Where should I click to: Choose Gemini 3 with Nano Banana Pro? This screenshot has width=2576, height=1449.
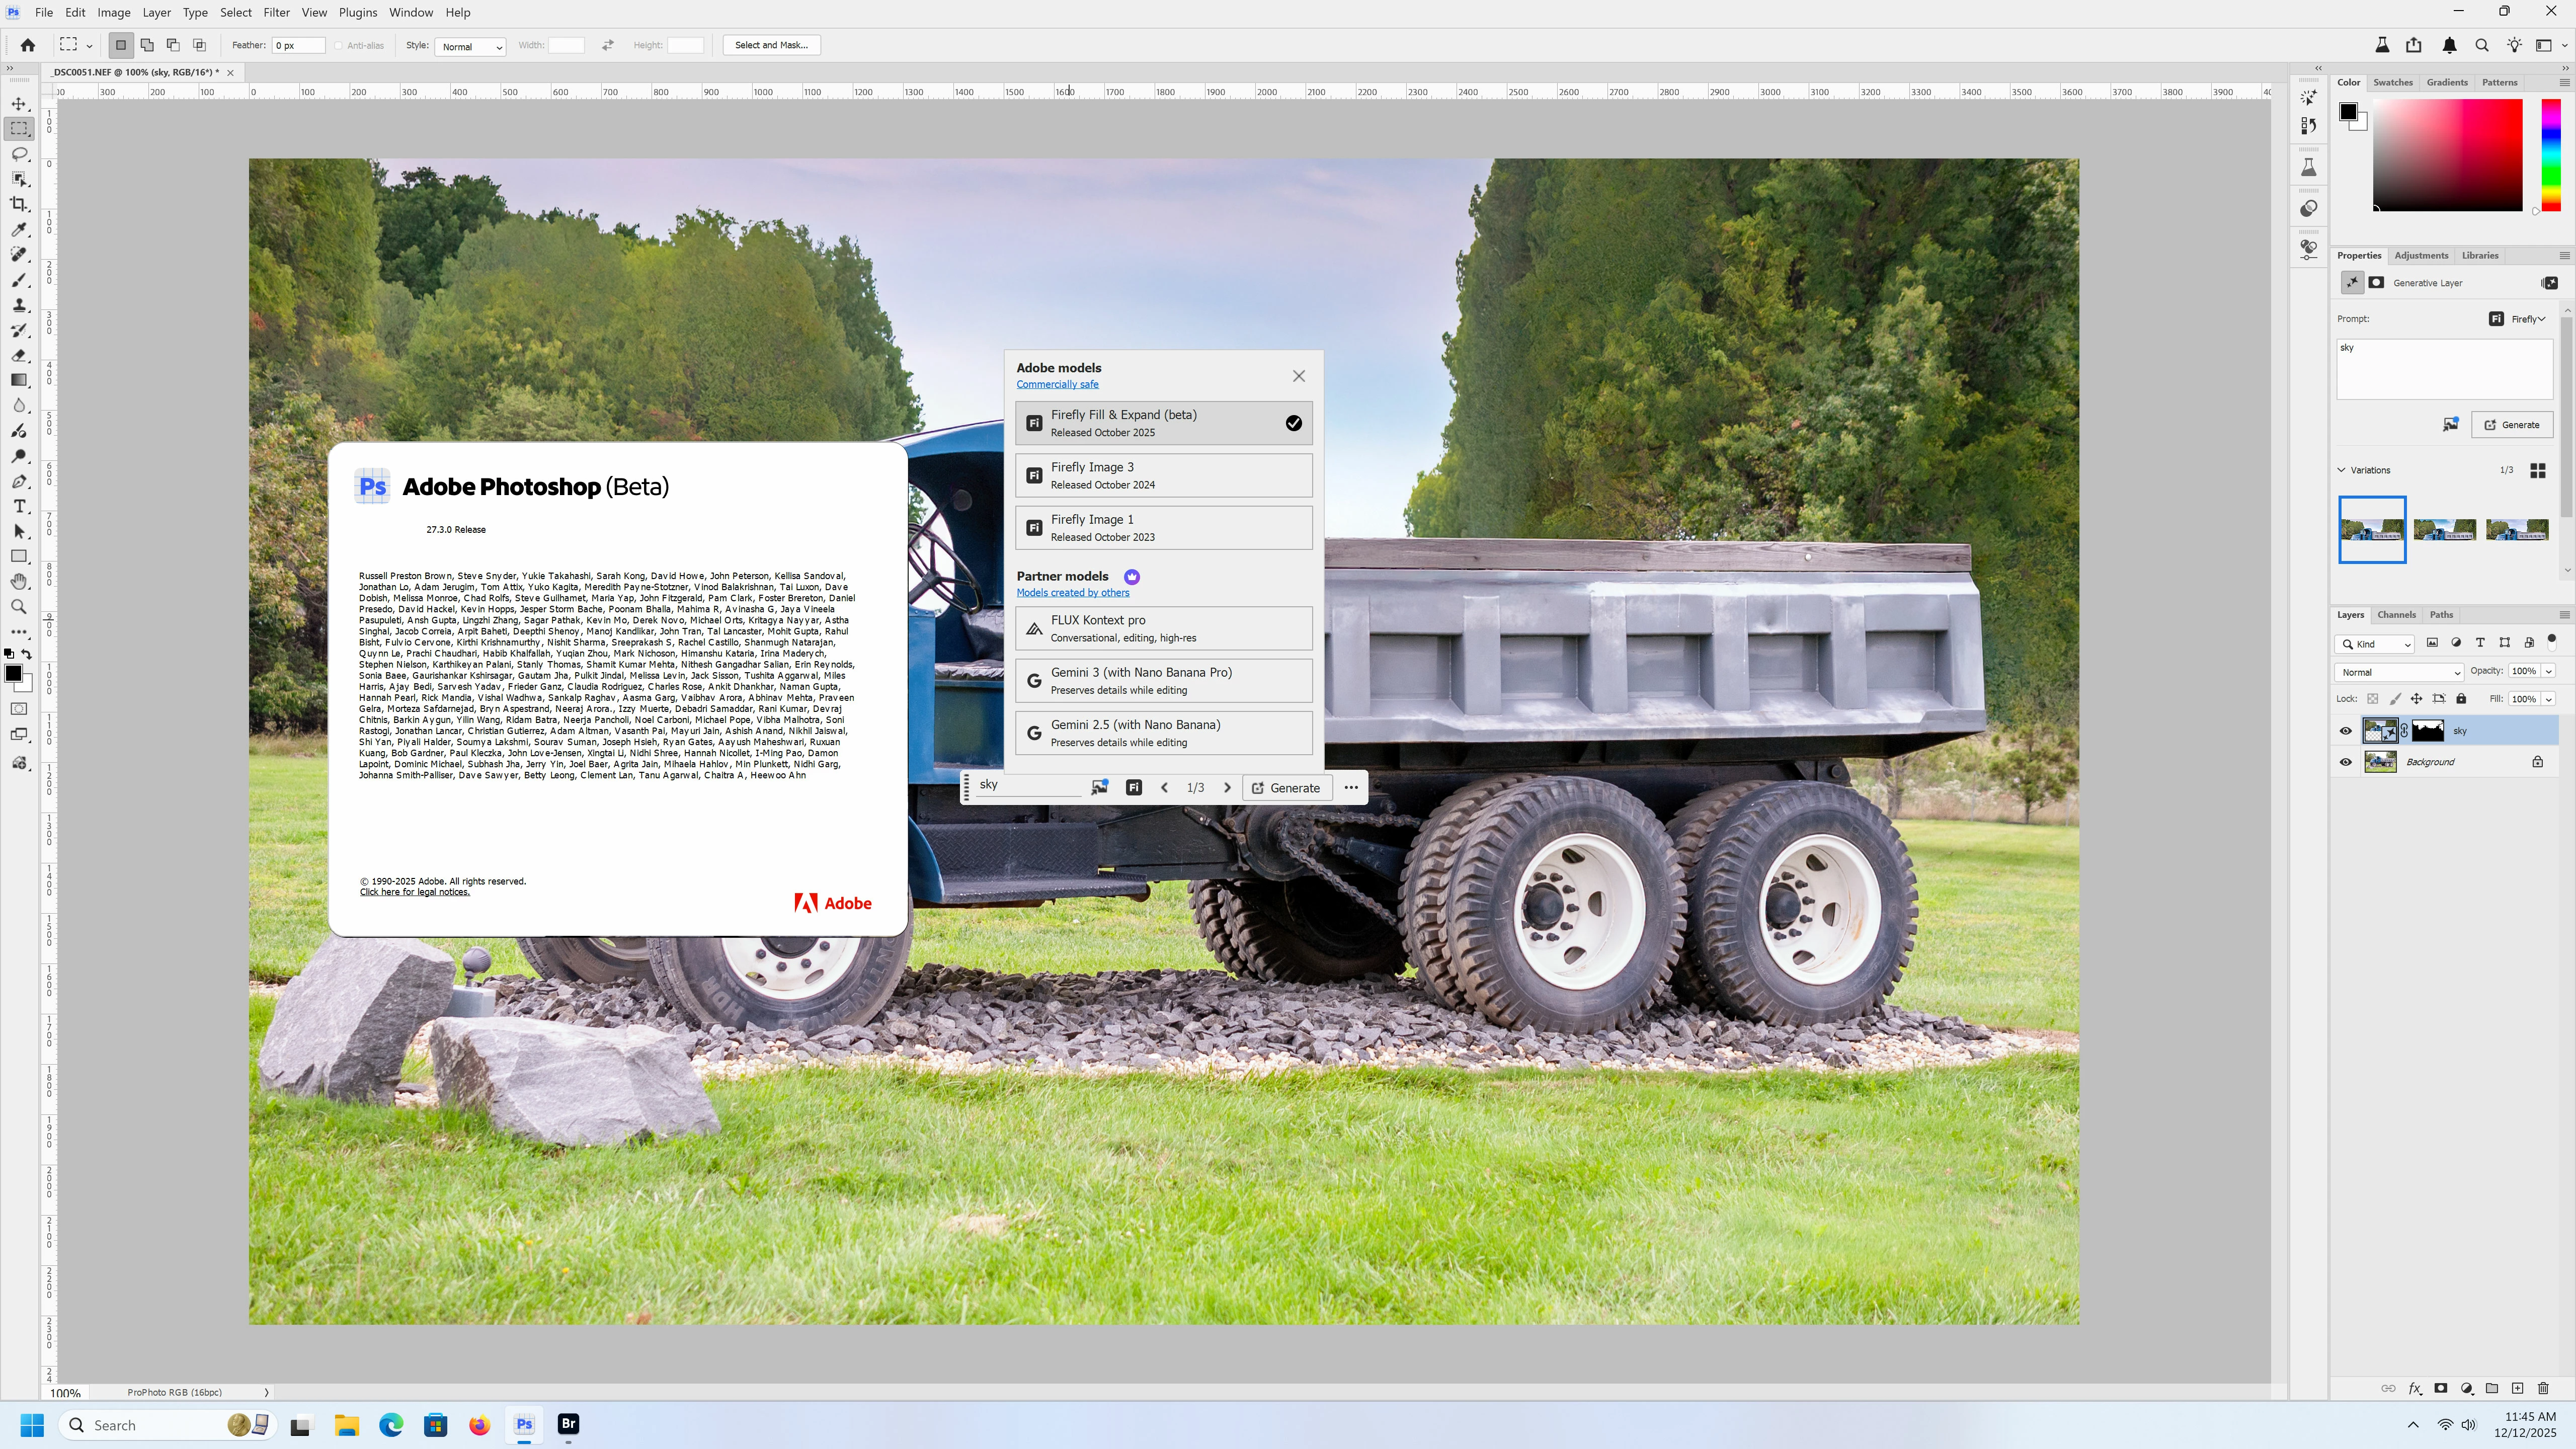(x=1164, y=680)
